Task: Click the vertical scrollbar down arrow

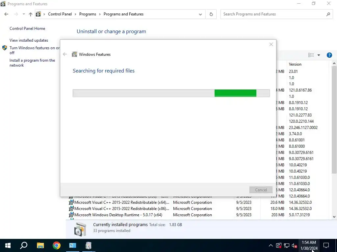Action: (x=334, y=217)
